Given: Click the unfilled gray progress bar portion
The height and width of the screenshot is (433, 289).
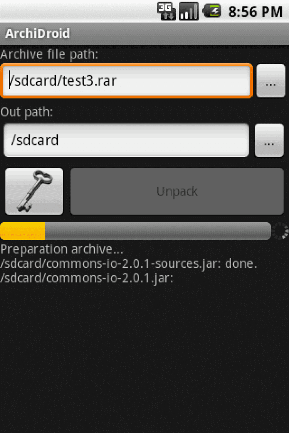Looking at the screenshot, I should tap(158, 231).
